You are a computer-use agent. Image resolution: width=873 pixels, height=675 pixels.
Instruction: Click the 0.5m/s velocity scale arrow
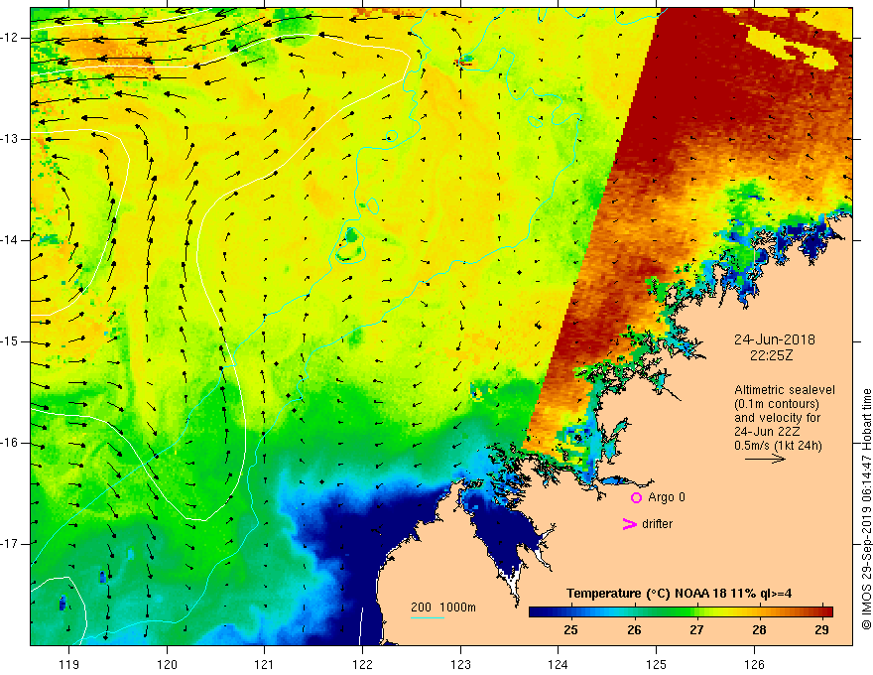[765, 459]
